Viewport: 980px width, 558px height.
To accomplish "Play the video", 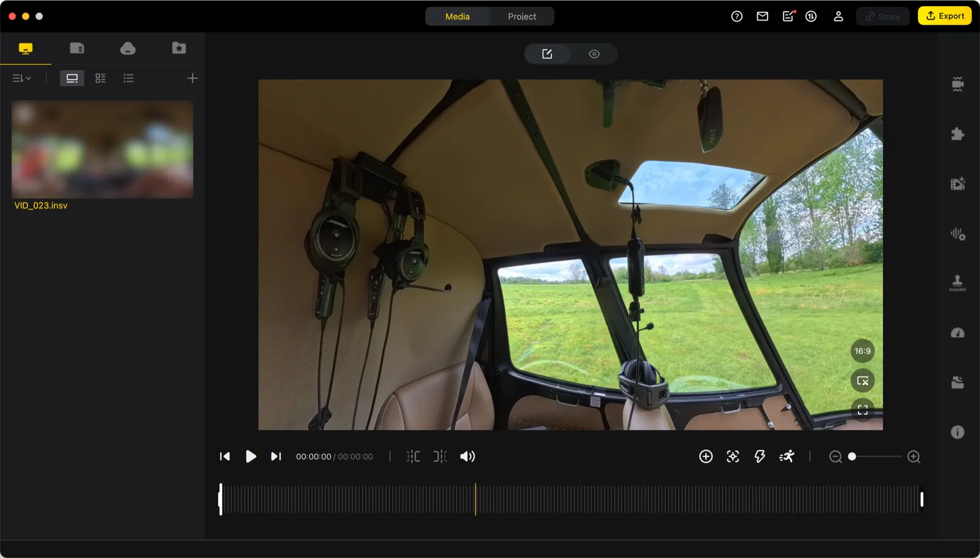I will (x=251, y=456).
